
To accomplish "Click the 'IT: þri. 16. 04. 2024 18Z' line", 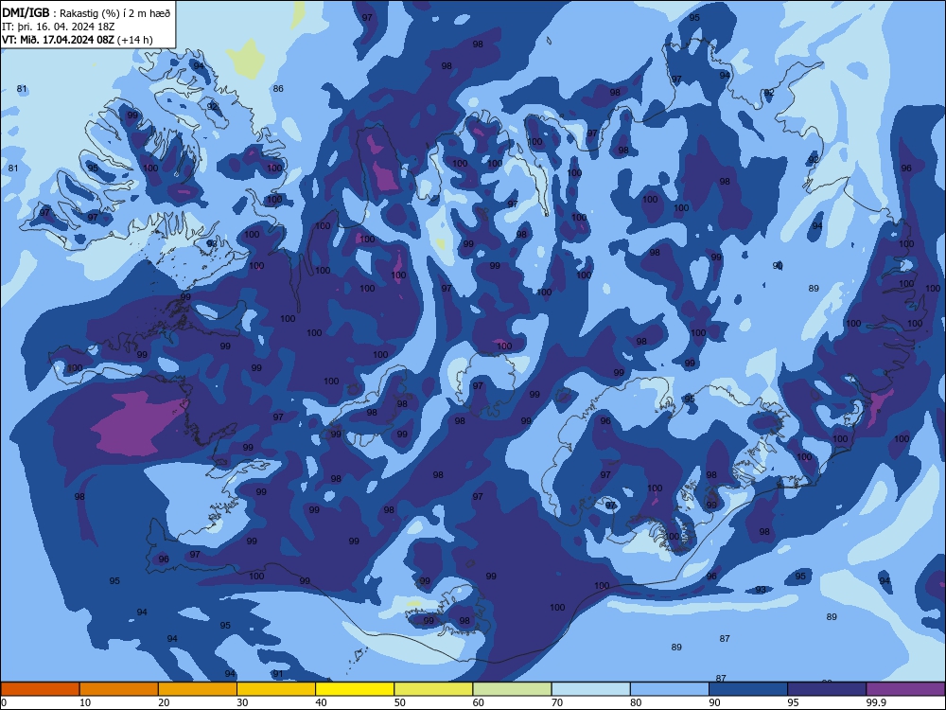I will pos(59,27).
